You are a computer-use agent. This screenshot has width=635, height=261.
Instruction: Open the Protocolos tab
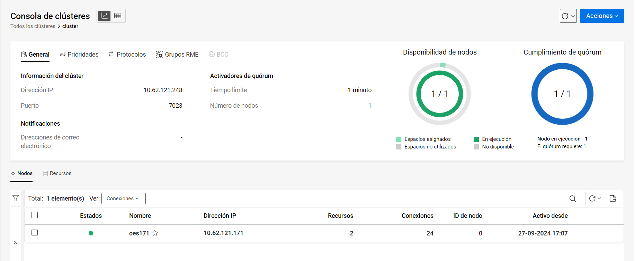(127, 55)
